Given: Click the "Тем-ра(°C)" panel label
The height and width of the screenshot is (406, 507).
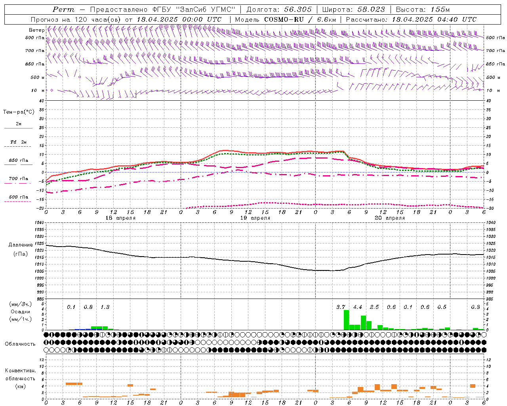Looking at the screenshot, I should [x=19, y=112].
